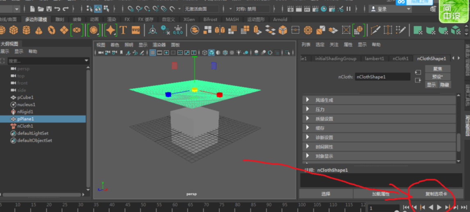Toggle the film gate in the viewport

click(159, 53)
